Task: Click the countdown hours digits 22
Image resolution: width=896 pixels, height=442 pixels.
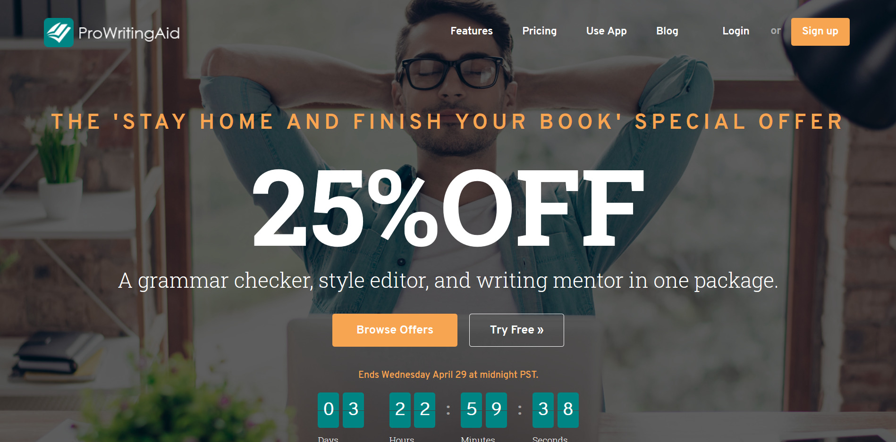Action: [412, 410]
